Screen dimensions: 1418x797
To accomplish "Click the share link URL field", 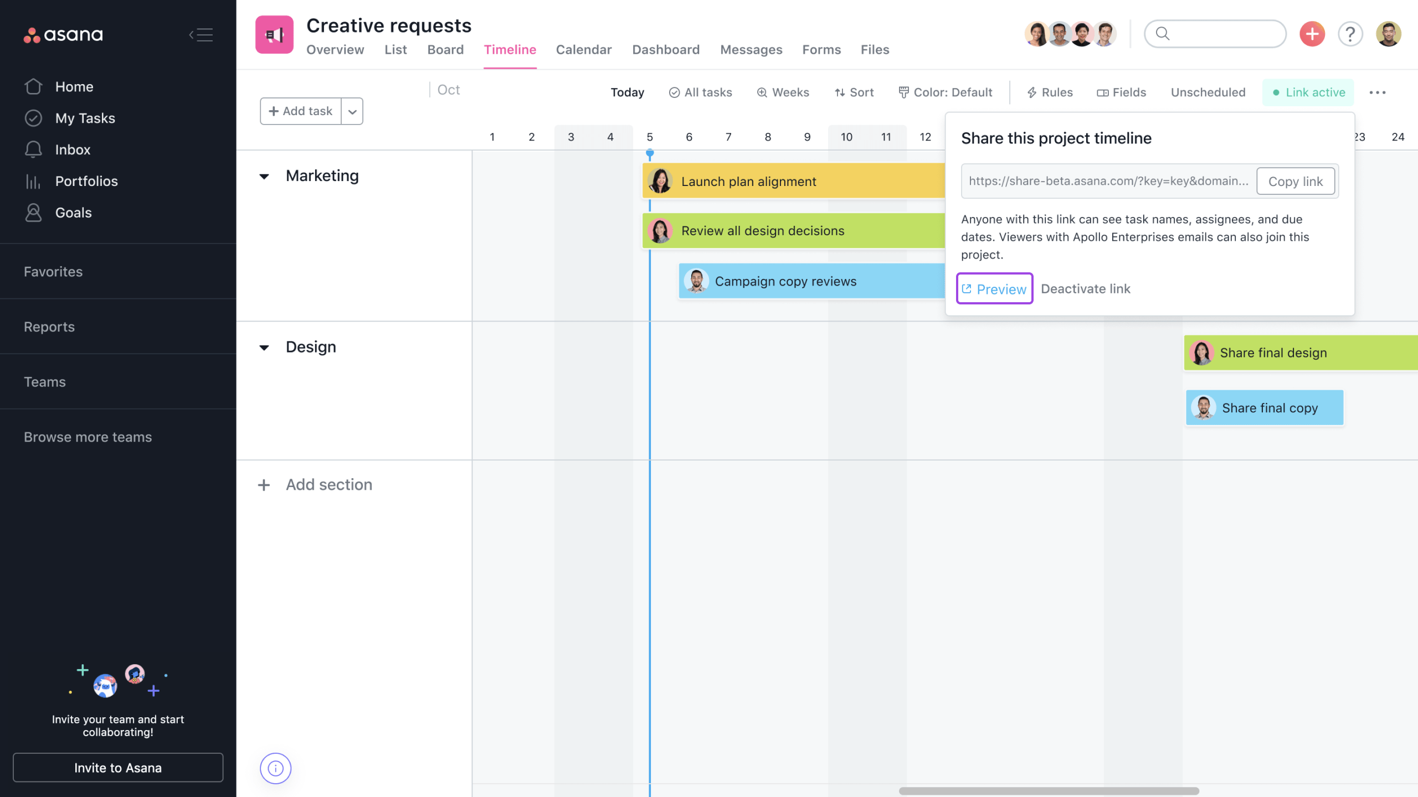I will coord(1108,182).
